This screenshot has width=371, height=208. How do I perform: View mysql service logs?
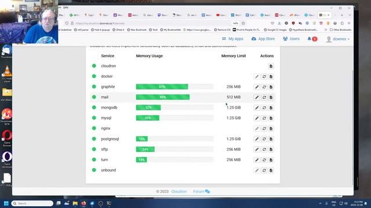(271, 118)
